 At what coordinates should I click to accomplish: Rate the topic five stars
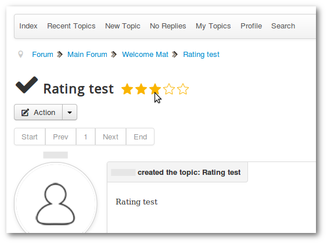tap(183, 89)
